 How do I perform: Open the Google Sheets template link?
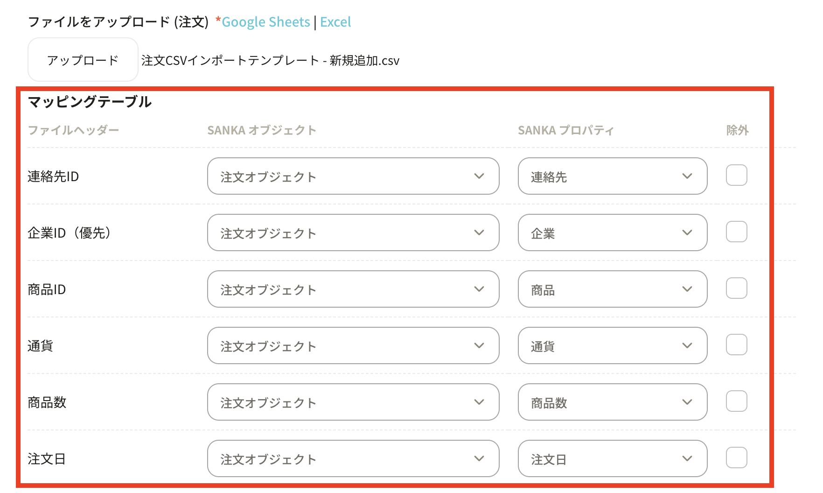pos(265,22)
